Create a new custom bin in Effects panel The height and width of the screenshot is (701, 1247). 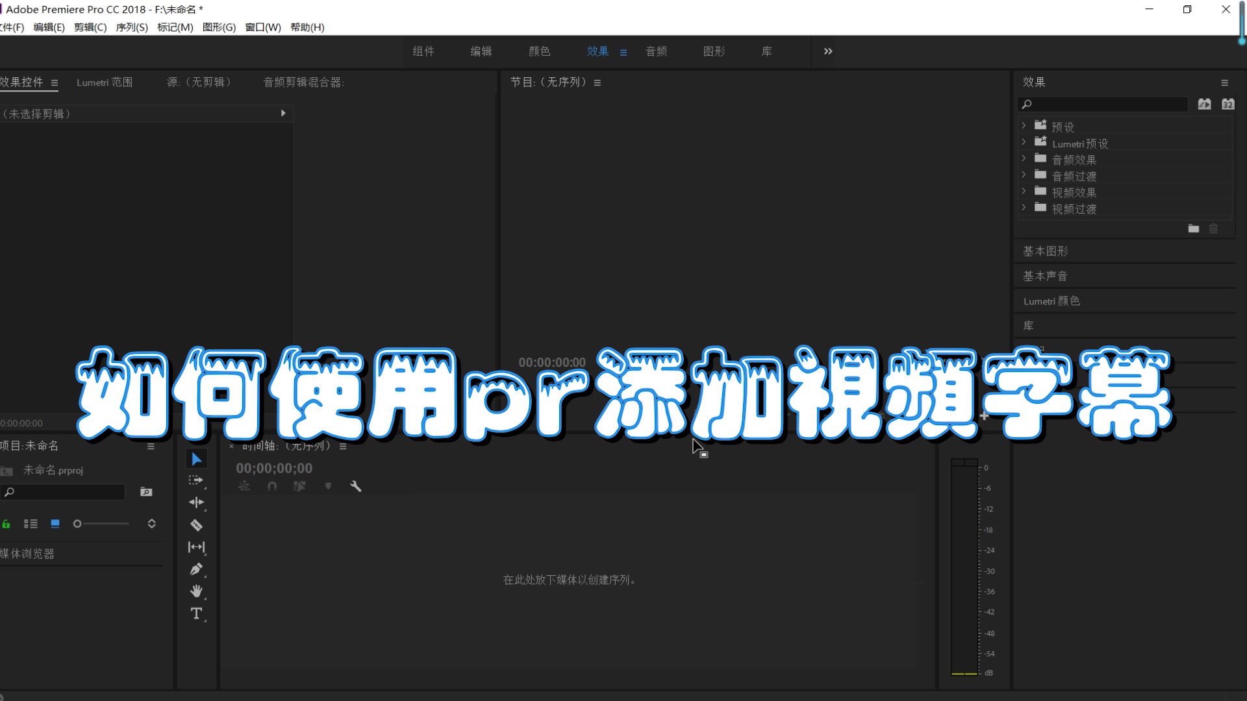(x=1194, y=228)
